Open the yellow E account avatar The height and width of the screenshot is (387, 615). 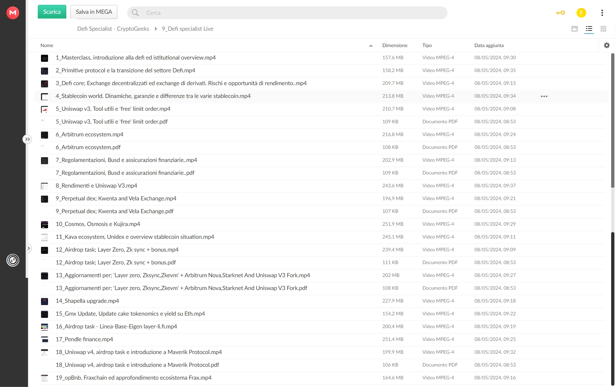[x=581, y=13]
